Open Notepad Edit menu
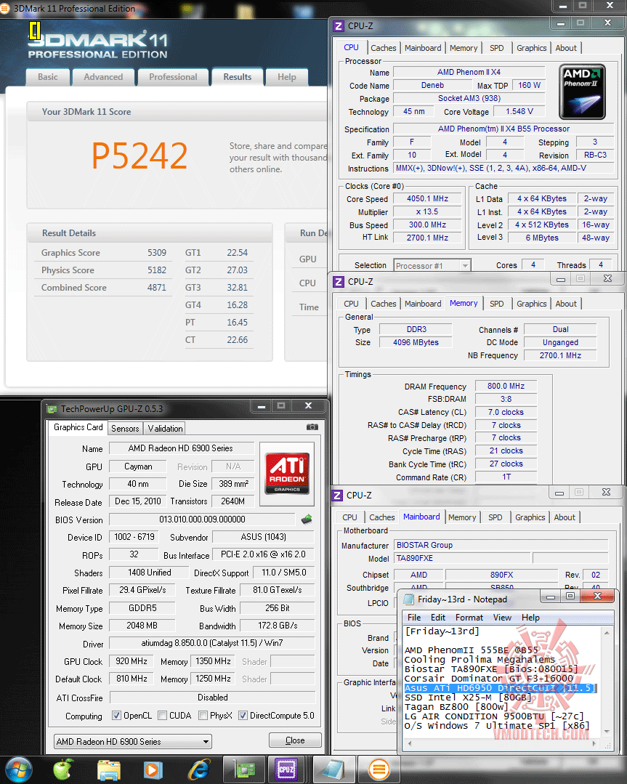This screenshot has height=784, width=627. pyautogui.click(x=438, y=618)
